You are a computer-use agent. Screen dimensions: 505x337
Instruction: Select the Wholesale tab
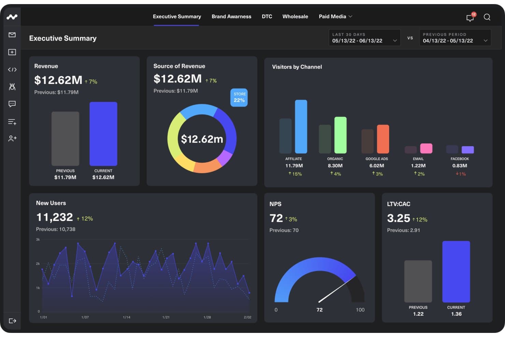tap(295, 16)
